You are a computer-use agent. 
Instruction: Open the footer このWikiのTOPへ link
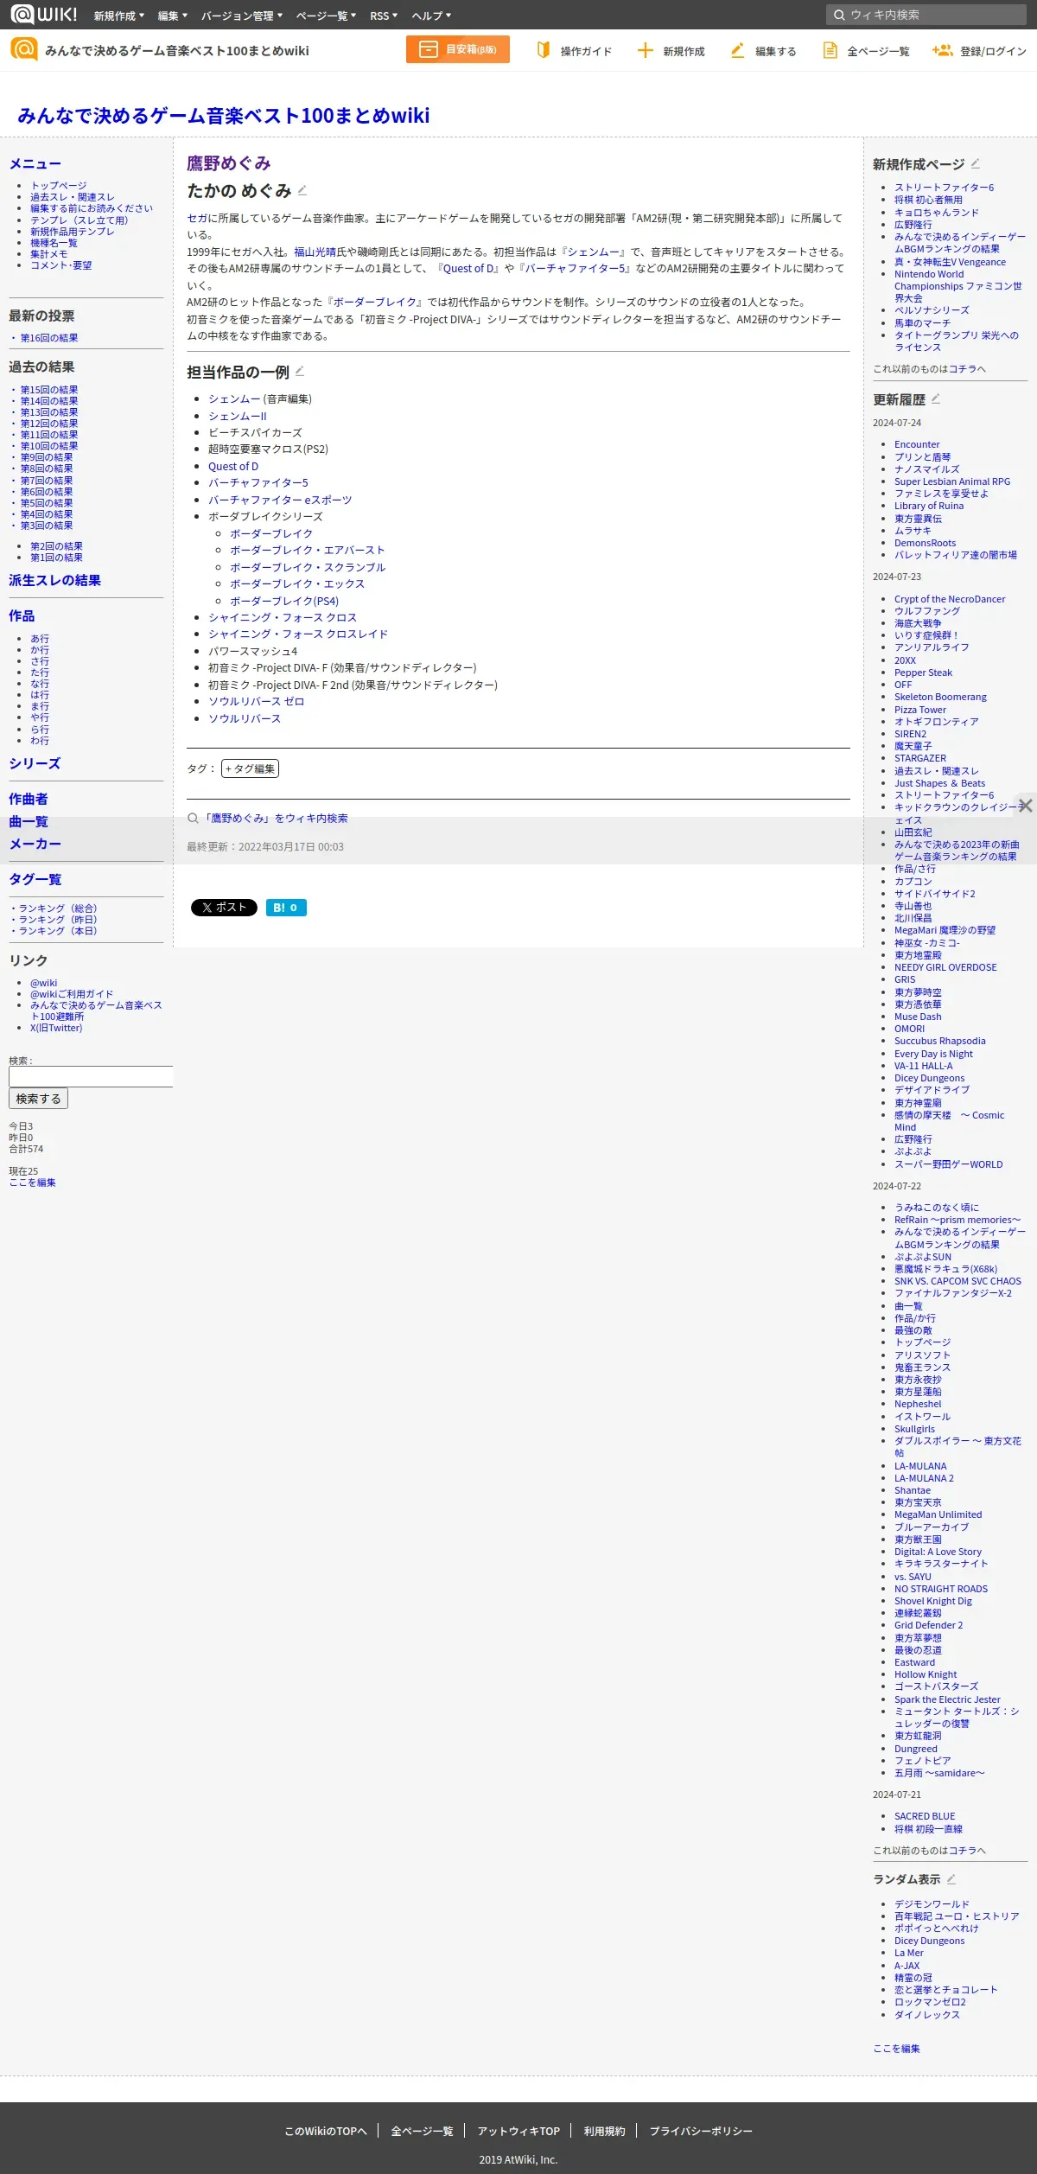click(326, 2131)
